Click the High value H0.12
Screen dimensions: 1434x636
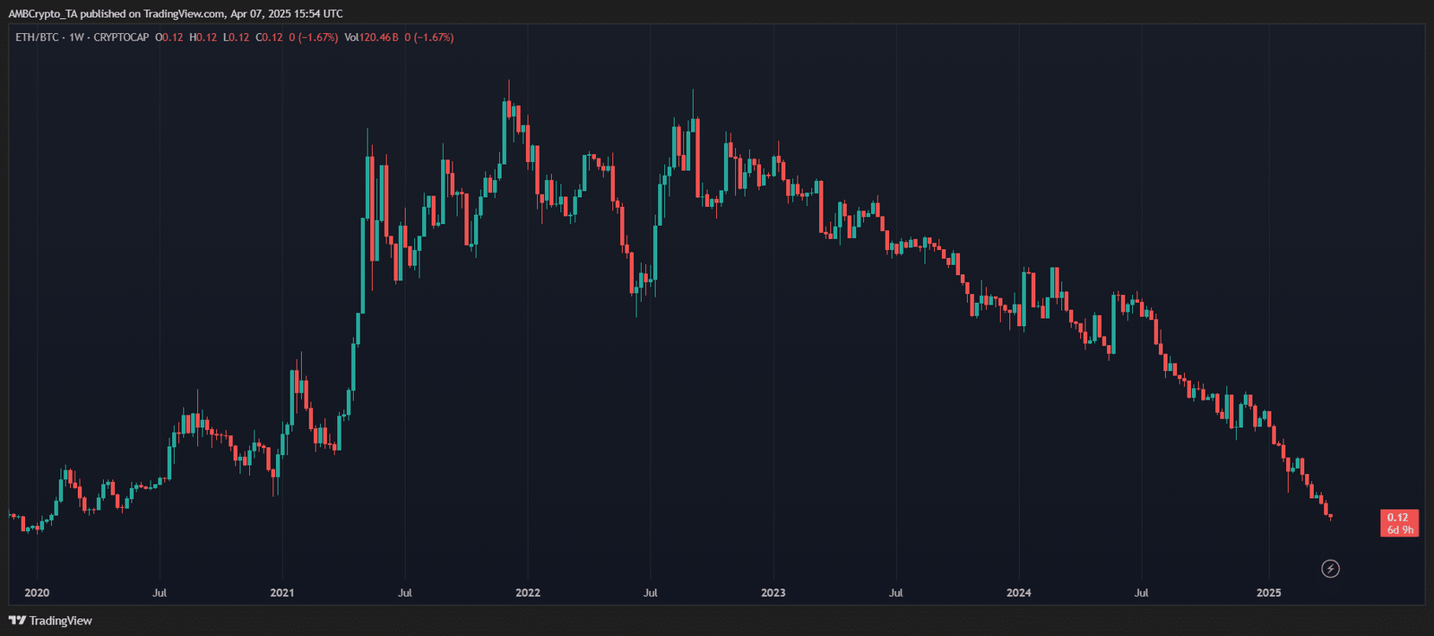pos(203,38)
